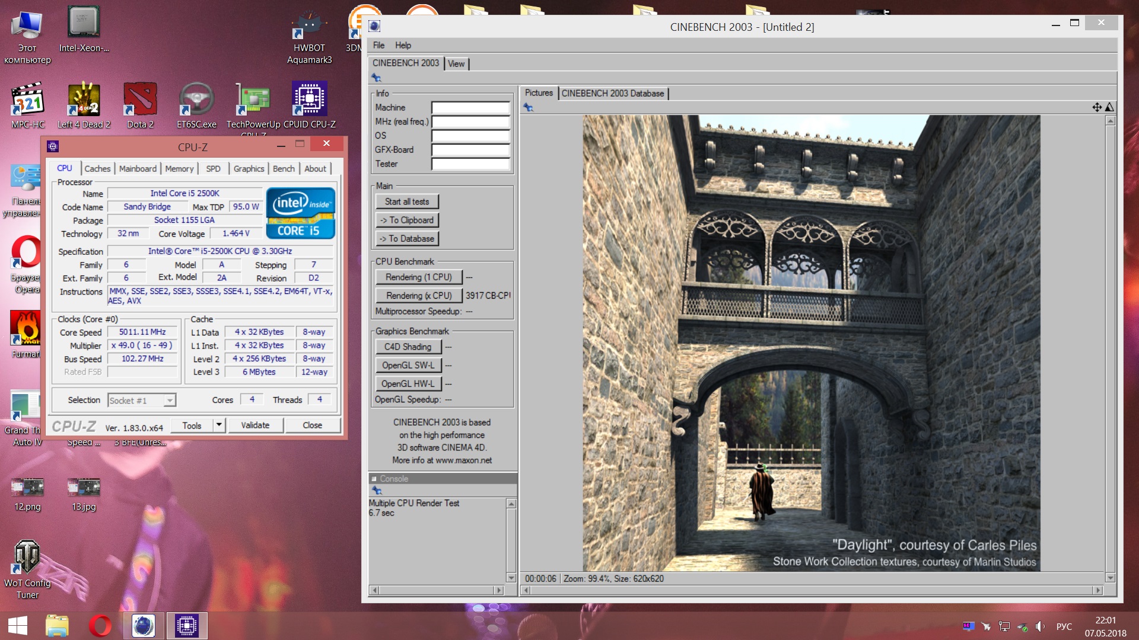This screenshot has width=1139, height=640.
Task: Click into the Machine input field
Action: [470, 107]
